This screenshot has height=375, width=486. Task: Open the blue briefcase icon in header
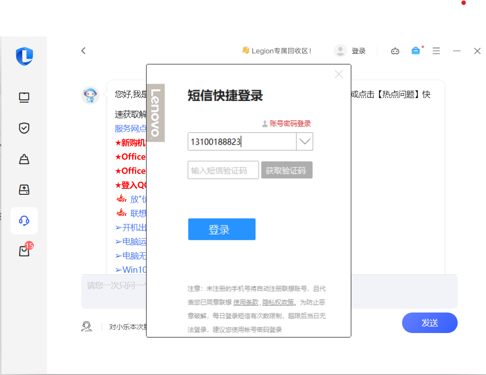[x=416, y=51]
